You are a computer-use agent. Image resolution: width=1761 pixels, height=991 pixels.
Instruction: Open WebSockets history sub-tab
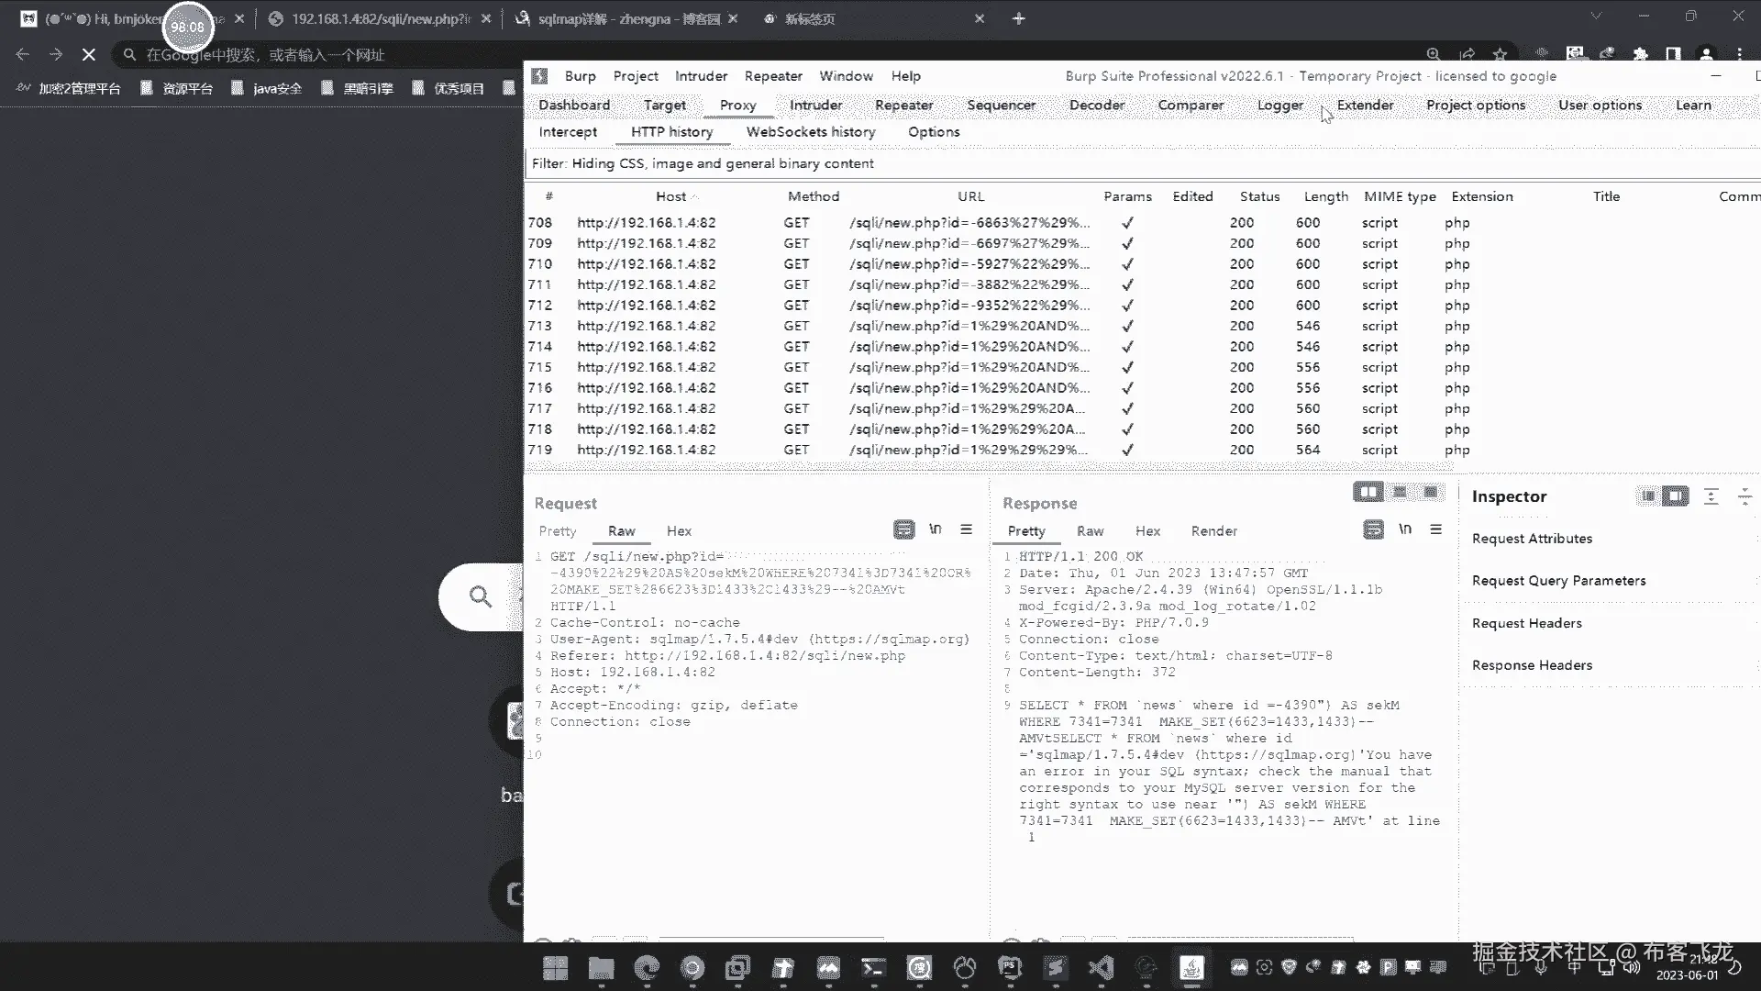pos(810,131)
